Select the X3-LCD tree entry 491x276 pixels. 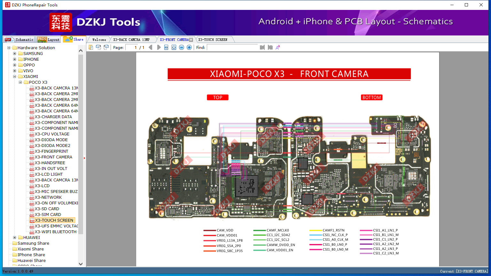42,186
